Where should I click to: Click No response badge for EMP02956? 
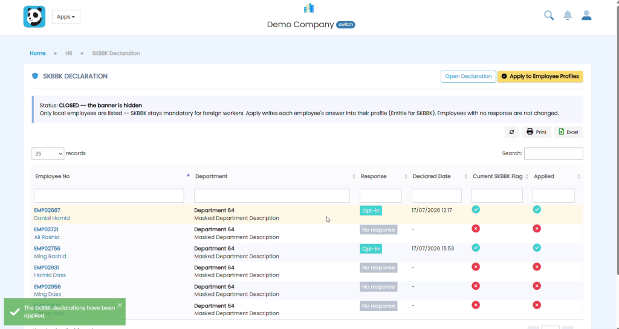pos(378,287)
